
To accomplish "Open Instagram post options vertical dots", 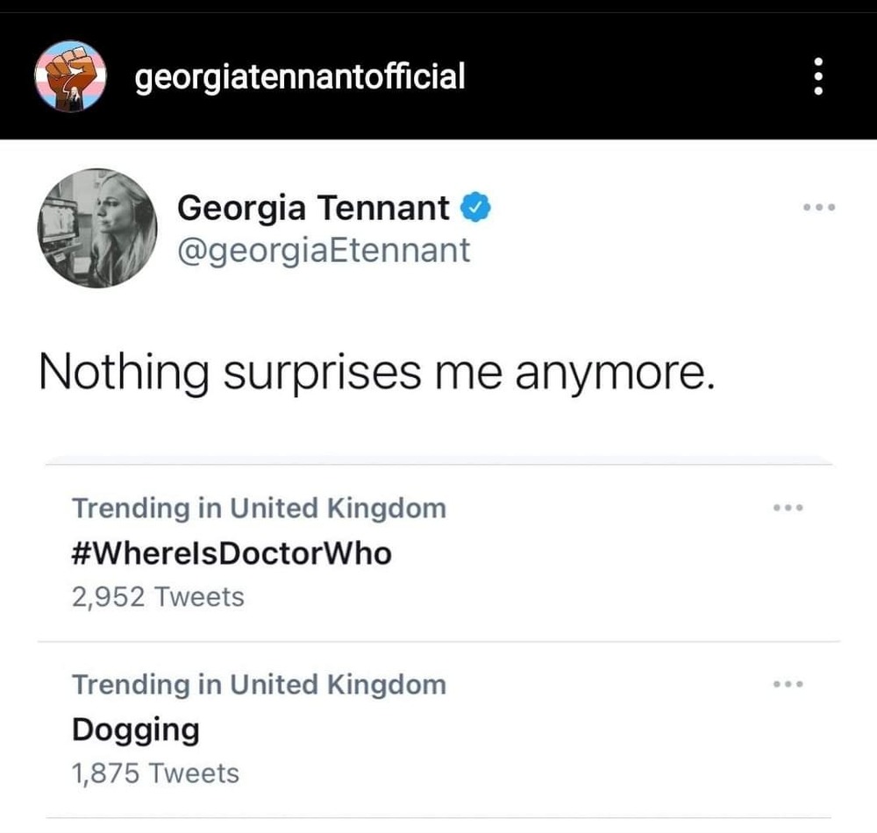I will point(818,77).
